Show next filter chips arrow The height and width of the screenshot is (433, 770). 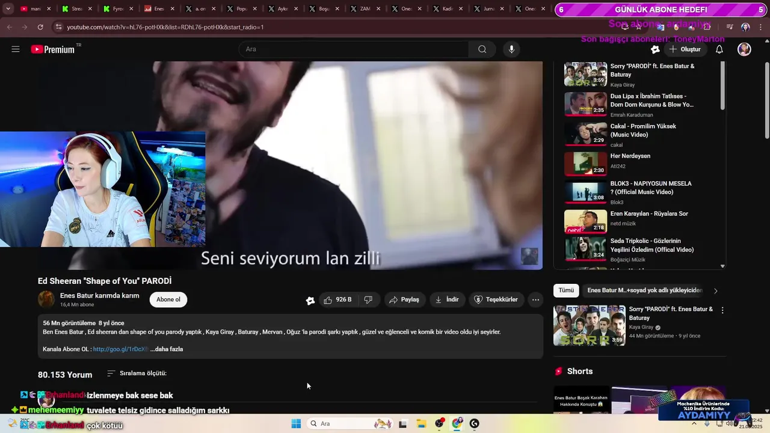point(715,290)
